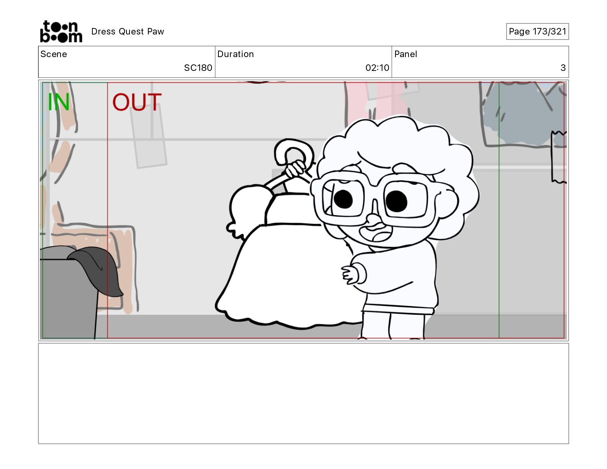Click the Toon Boom logo

click(61, 31)
